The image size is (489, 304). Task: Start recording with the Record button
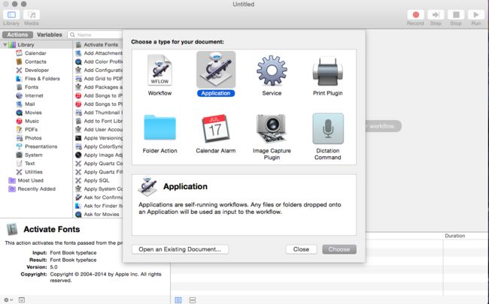coord(415,14)
